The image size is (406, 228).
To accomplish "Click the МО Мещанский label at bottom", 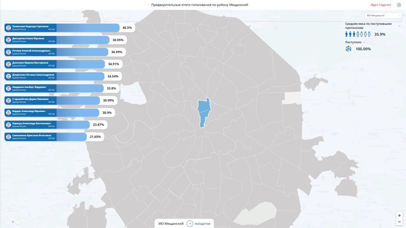I will (x=171, y=224).
